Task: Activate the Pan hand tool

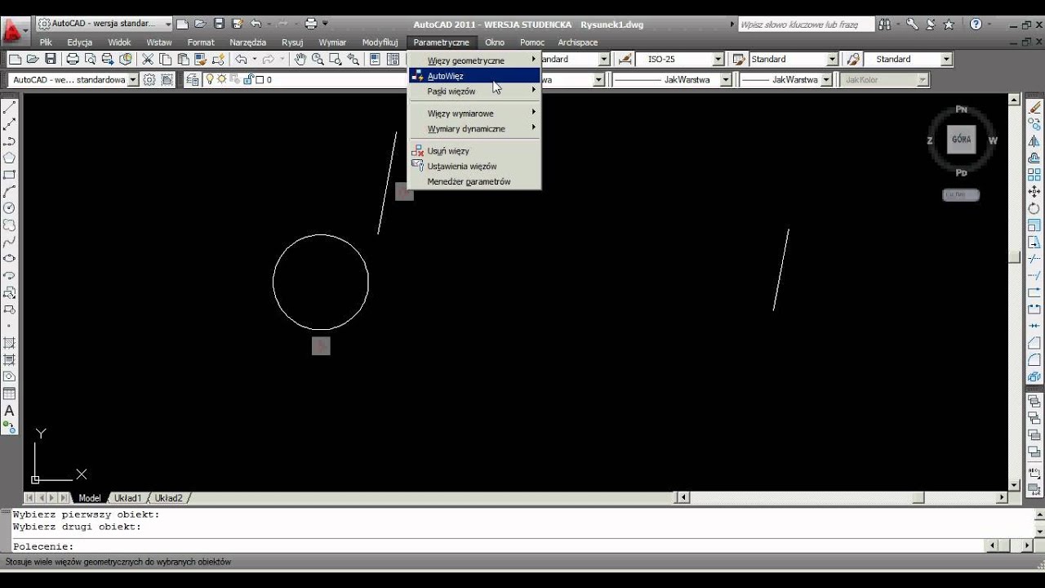Action: tap(300, 59)
